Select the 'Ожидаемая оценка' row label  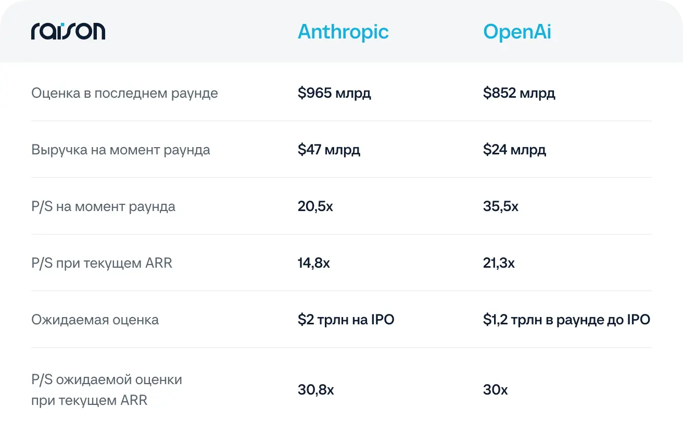95,320
